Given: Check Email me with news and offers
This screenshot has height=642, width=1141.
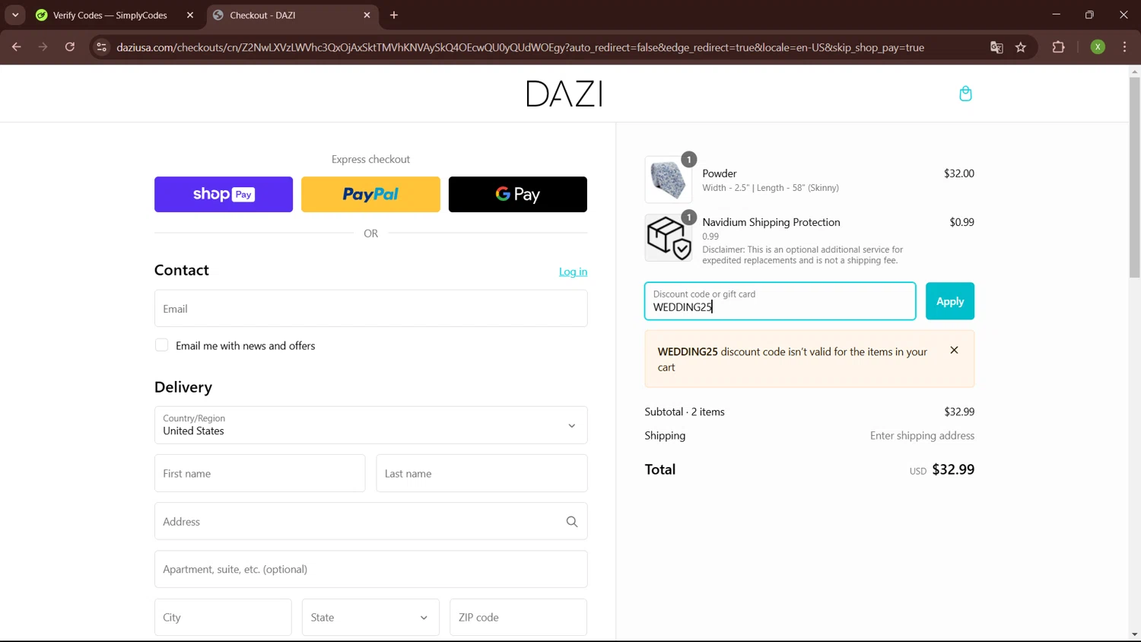Looking at the screenshot, I should pos(162,345).
